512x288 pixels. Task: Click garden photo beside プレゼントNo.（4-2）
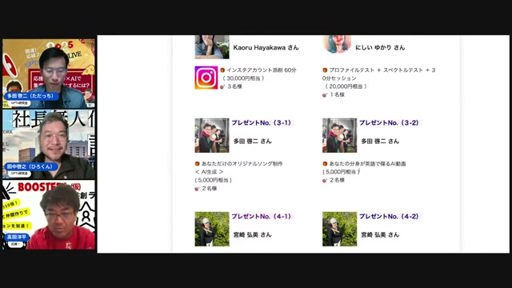click(x=339, y=229)
